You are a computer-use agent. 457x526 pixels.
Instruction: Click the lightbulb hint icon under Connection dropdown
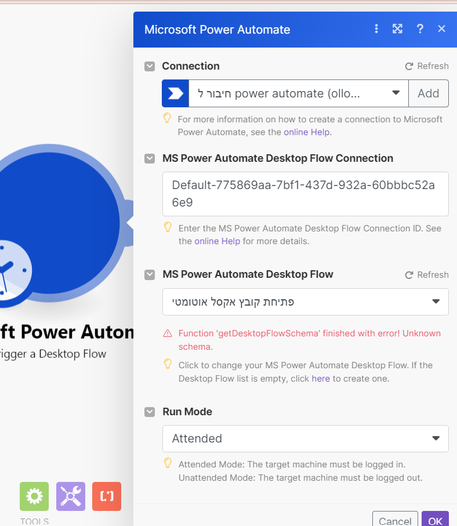167,118
